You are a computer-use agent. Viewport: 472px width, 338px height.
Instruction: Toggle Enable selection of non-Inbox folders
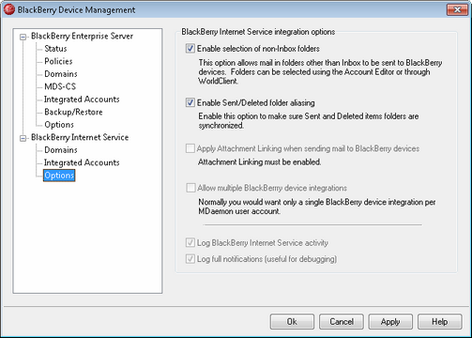[x=190, y=49]
